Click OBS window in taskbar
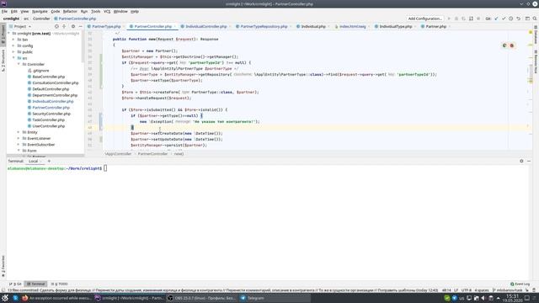The image size is (539, 303). point(201,298)
